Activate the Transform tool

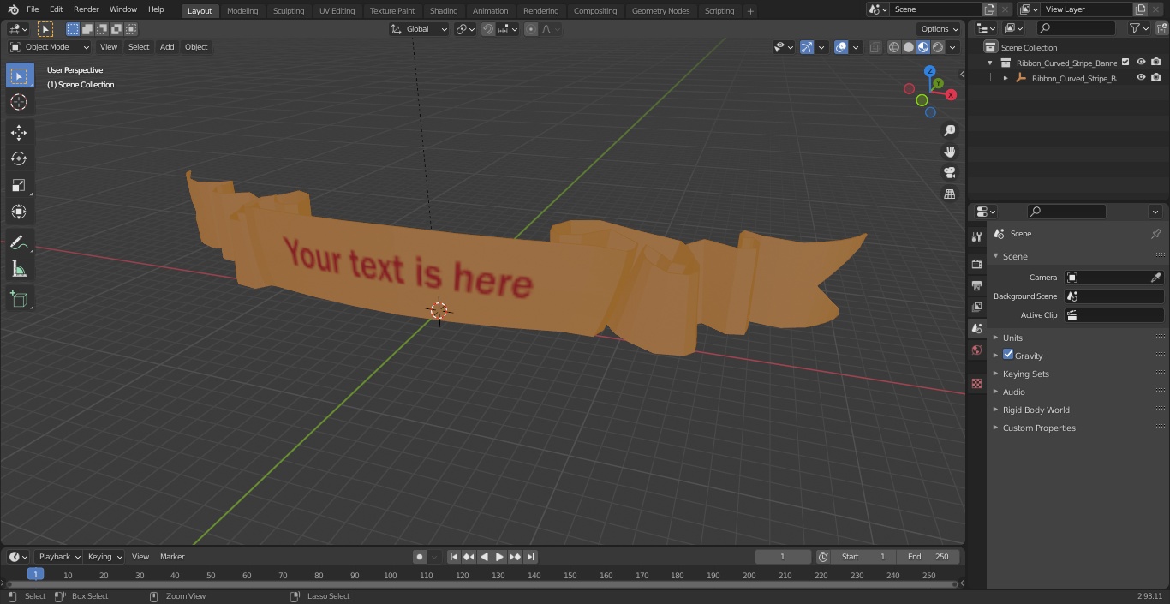(x=20, y=212)
